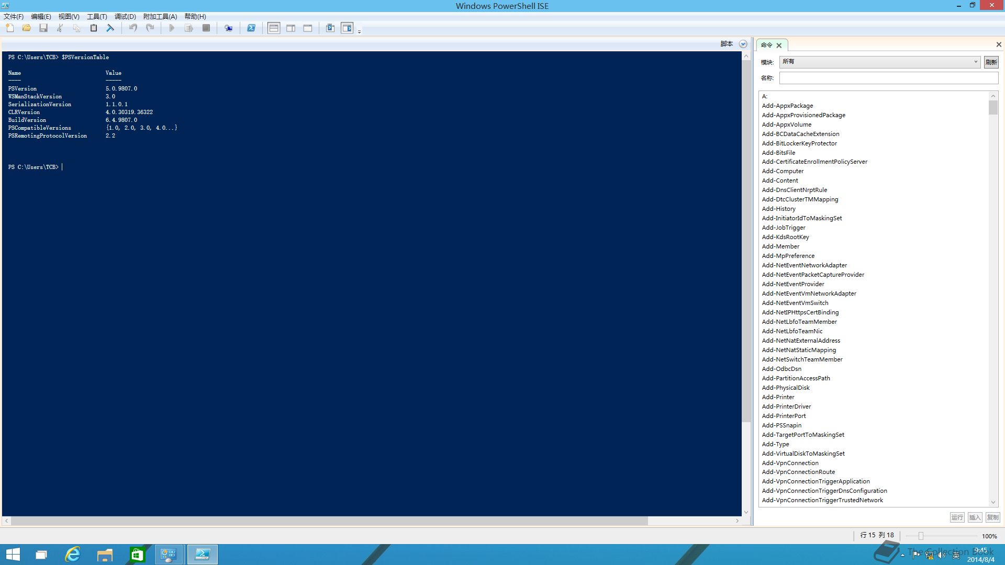
Task: Open the 附加工具(A) menu
Action: [160, 17]
